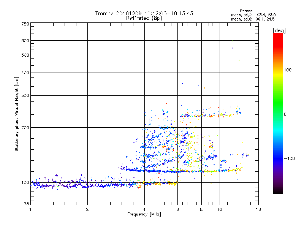This screenshot has height=228, width=304.
Task: Click x-axis tick label '16'
Action: click(258, 209)
